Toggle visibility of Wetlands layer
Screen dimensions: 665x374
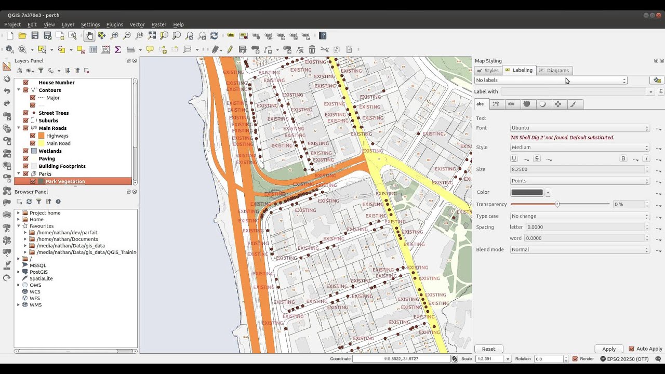(25, 151)
